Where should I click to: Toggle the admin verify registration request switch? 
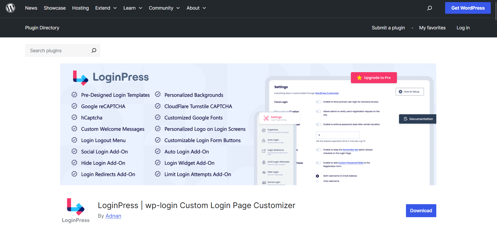(x=319, y=111)
